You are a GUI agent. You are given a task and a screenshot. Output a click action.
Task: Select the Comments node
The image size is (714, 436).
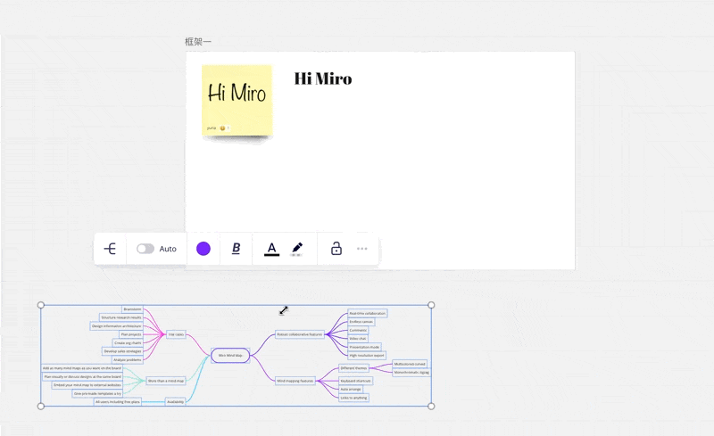coord(358,331)
